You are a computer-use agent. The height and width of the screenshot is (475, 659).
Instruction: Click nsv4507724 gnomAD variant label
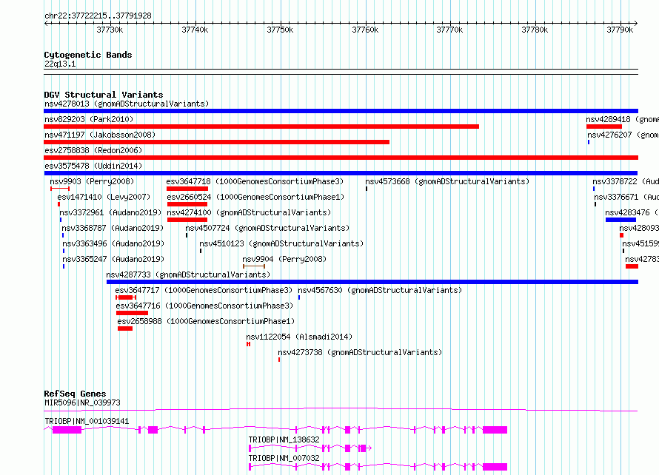[x=267, y=228]
